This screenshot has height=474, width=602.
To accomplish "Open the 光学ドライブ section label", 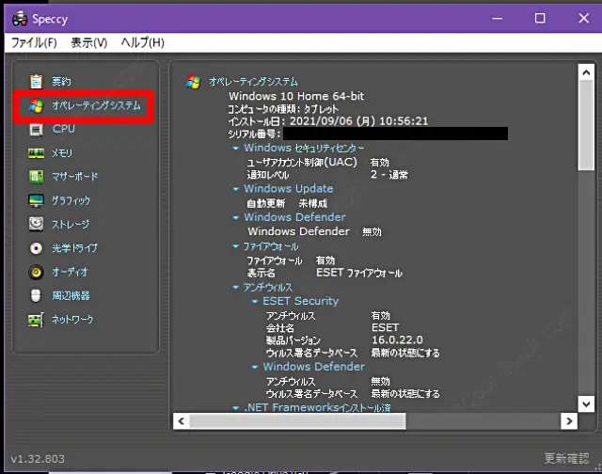I will click(x=75, y=248).
